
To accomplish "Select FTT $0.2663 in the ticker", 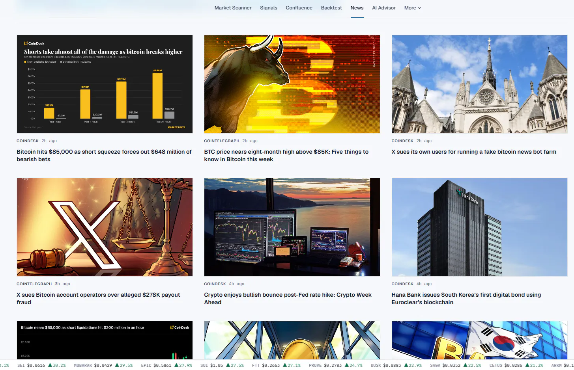I will pyautogui.click(x=276, y=365).
